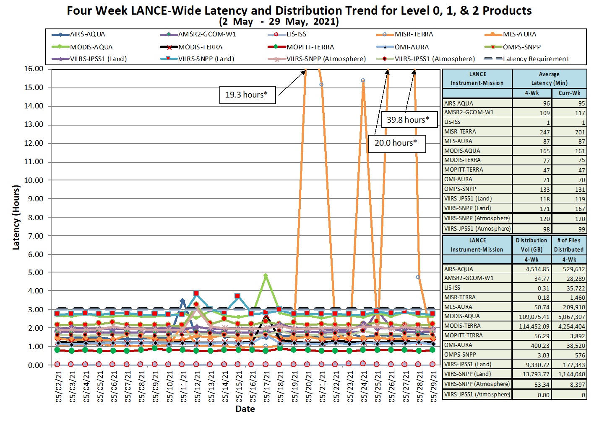Click OMI-AURA row in distribution table
Viewport: 594px width, 424px height.
tap(515, 346)
